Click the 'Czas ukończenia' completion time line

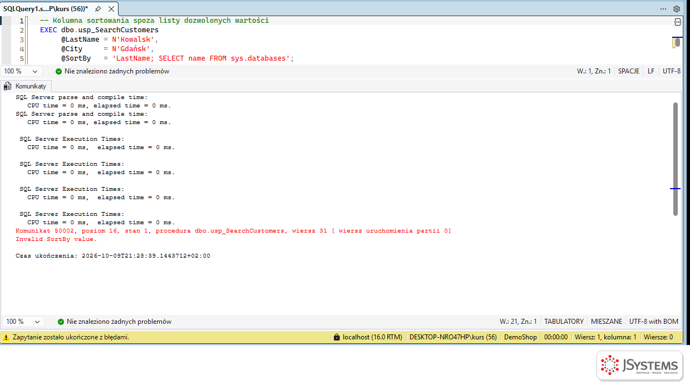pyautogui.click(x=113, y=256)
